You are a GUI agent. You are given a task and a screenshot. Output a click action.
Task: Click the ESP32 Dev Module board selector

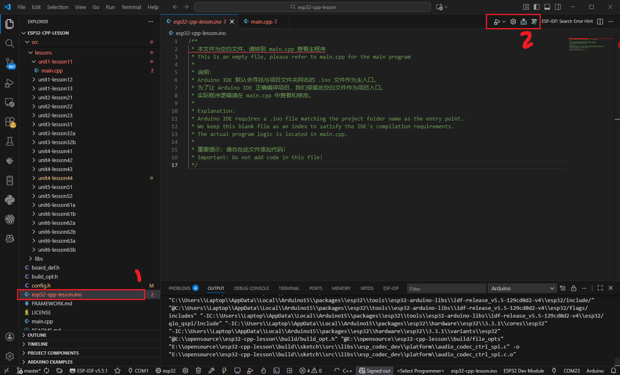[x=524, y=371]
